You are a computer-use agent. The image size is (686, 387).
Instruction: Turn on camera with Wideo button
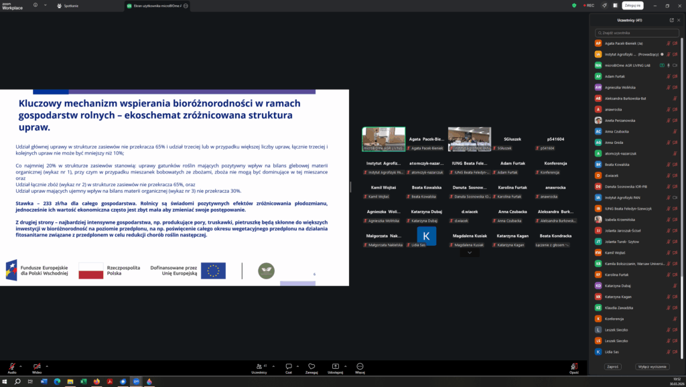(38, 366)
